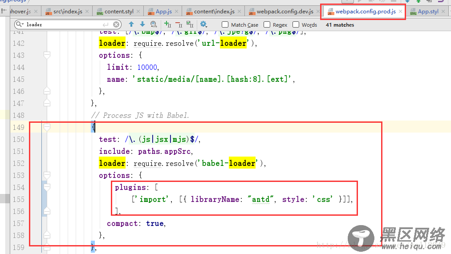Go to previous occurrence with up arrow
Image resolution: width=451 pixels, height=254 pixels.
pyautogui.click(x=131, y=24)
